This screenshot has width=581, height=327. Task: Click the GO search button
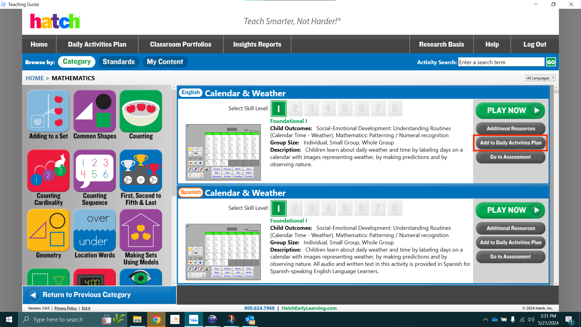point(551,62)
